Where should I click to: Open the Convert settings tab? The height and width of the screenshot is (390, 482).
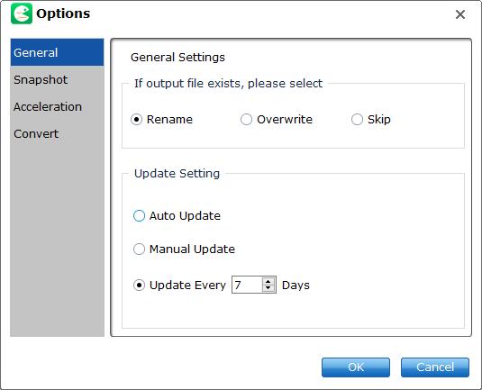tap(57, 133)
